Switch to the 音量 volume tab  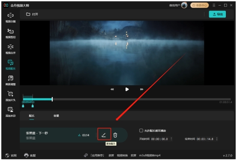click(56, 116)
